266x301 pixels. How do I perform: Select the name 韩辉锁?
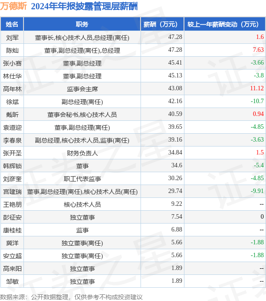12,166
